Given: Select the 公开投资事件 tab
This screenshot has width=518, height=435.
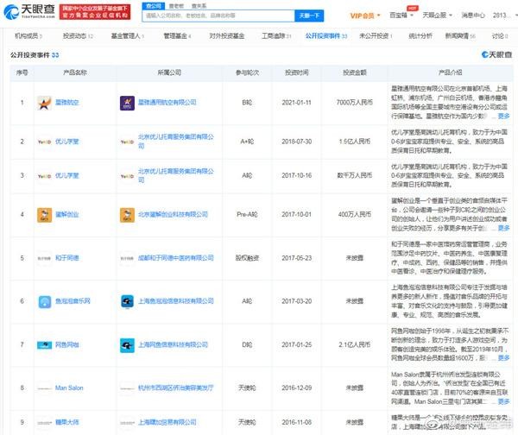Looking at the screenshot, I should 326,36.
